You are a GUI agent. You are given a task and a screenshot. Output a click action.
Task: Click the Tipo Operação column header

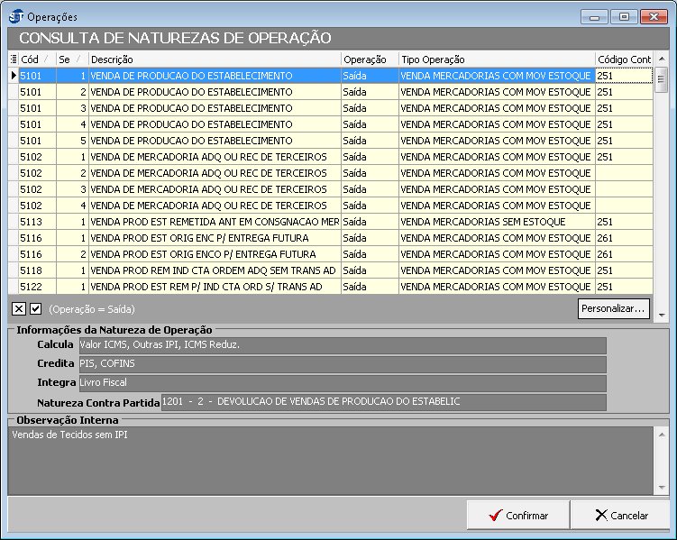(x=496, y=59)
